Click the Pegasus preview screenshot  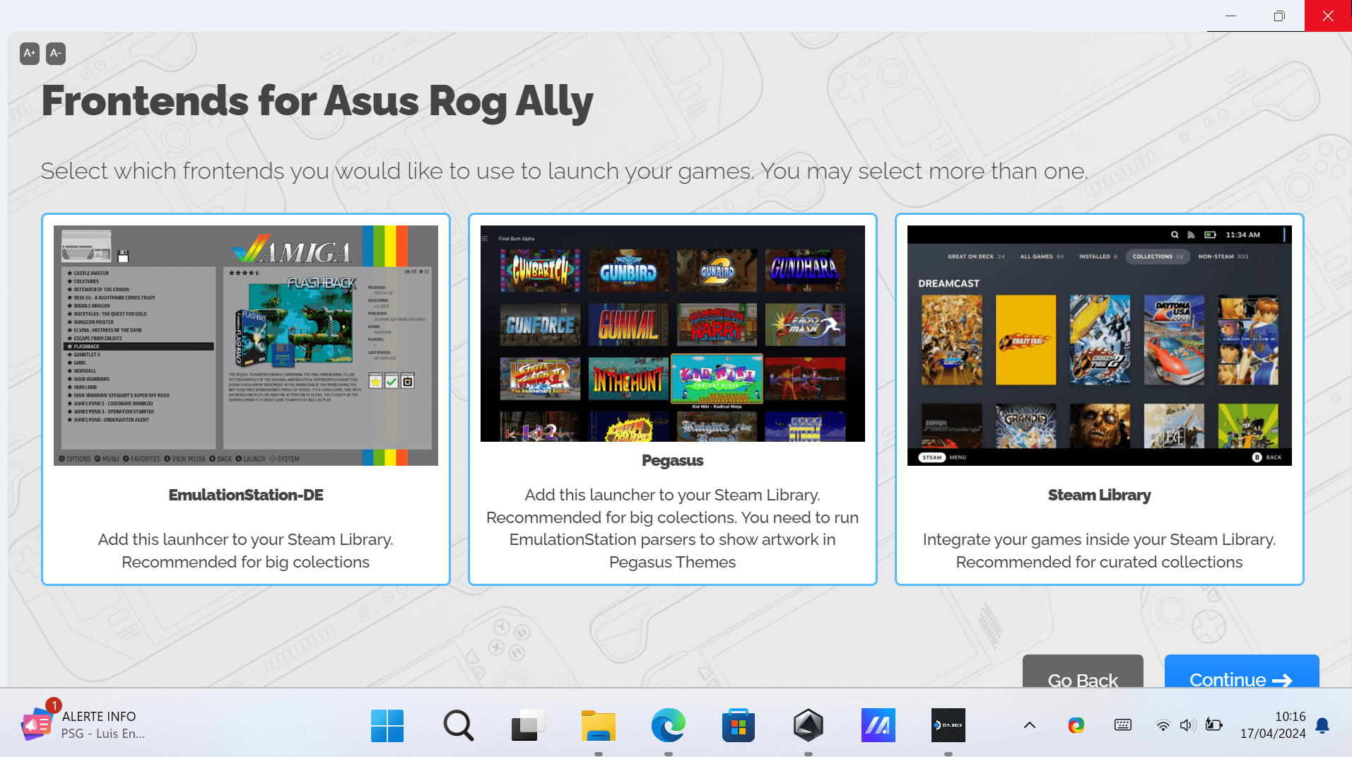pyautogui.click(x=672, y=334)
